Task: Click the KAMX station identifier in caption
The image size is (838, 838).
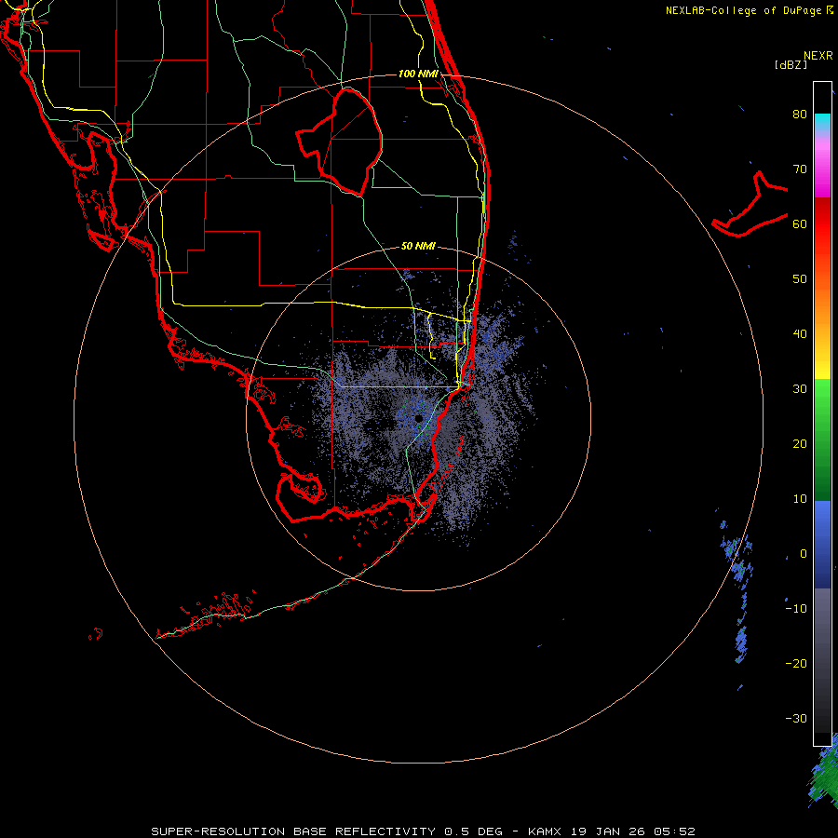Action: click(x=547, y=831)
